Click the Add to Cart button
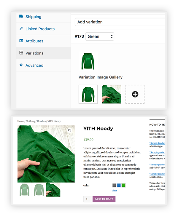Screen dimensions: 178x214 coord(104,199)
